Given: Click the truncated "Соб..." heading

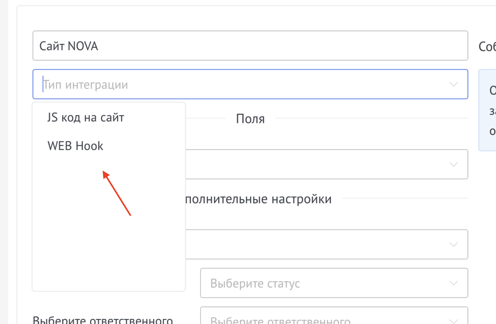Looking at the screenshot, I should click(x=487, y=46).
